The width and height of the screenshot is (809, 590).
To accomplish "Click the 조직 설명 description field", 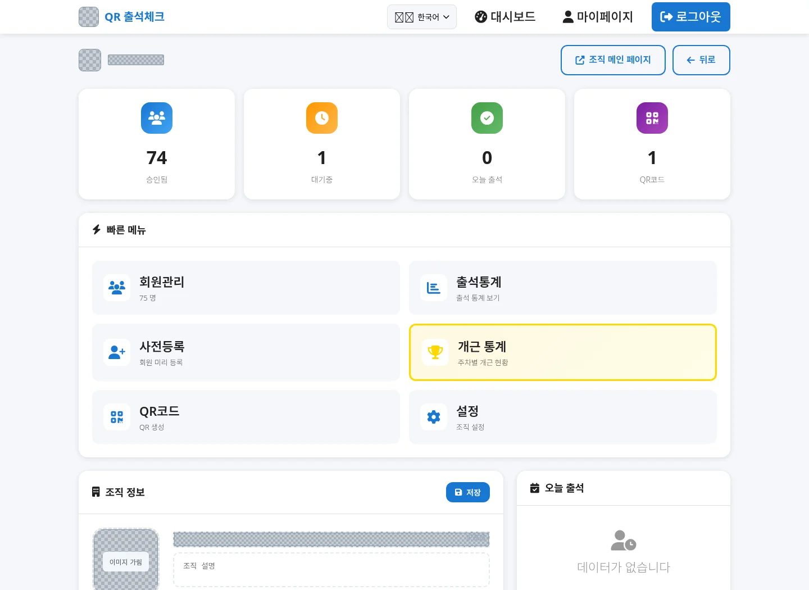I will tap(331, 570).
